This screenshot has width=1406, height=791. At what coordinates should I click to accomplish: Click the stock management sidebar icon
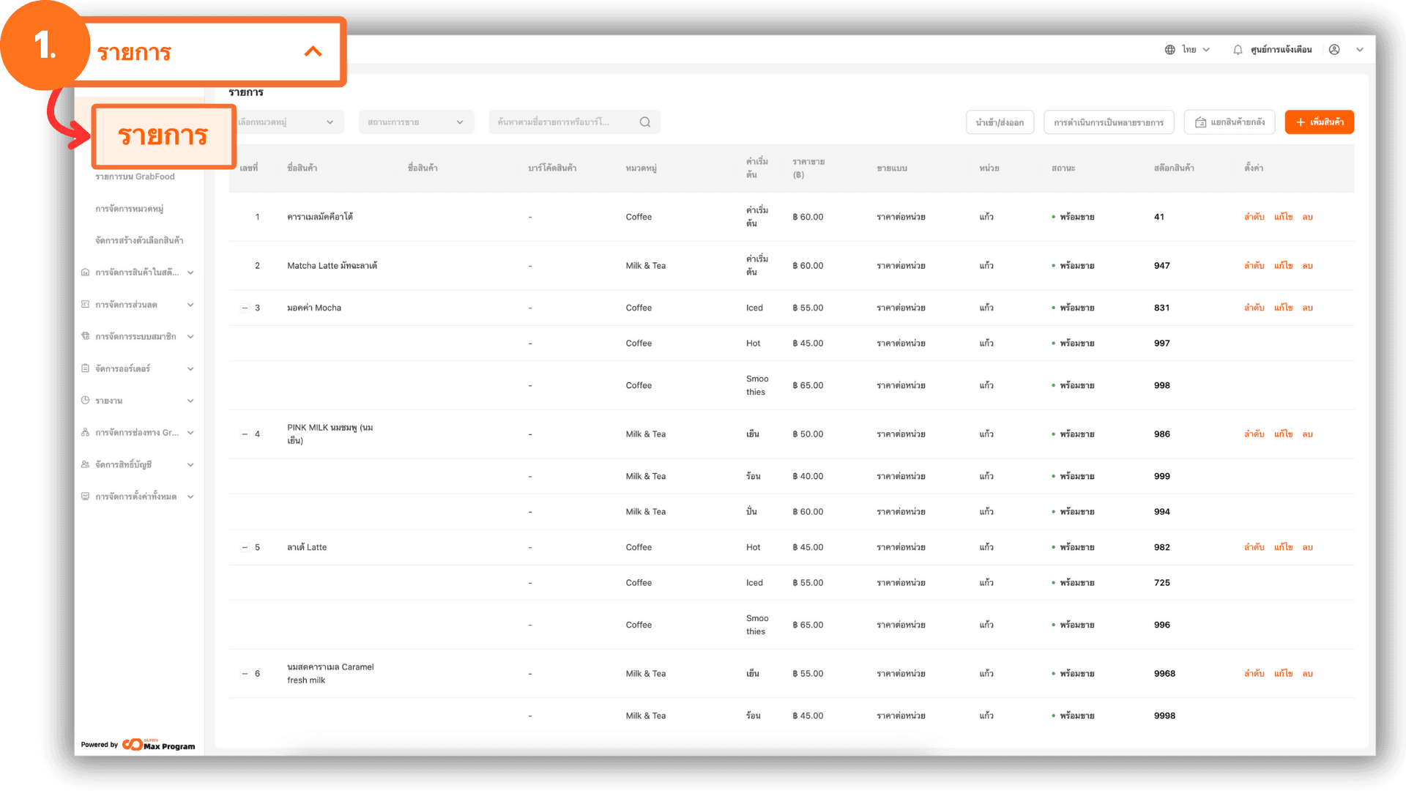coord(85,272)
